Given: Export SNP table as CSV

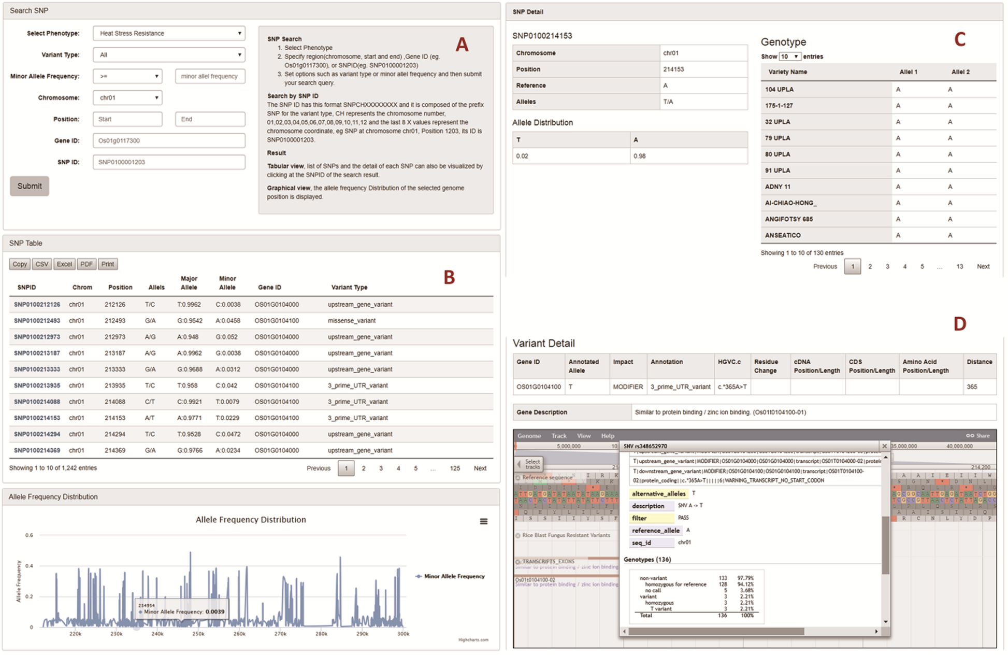Looking at the screenshot, I should [41, 264].
